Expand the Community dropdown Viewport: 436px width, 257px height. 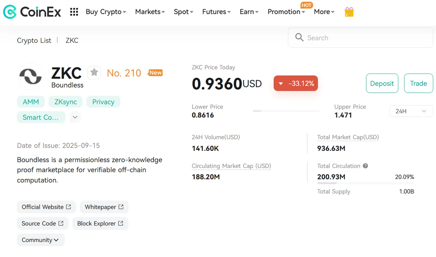tap(41, 240)
